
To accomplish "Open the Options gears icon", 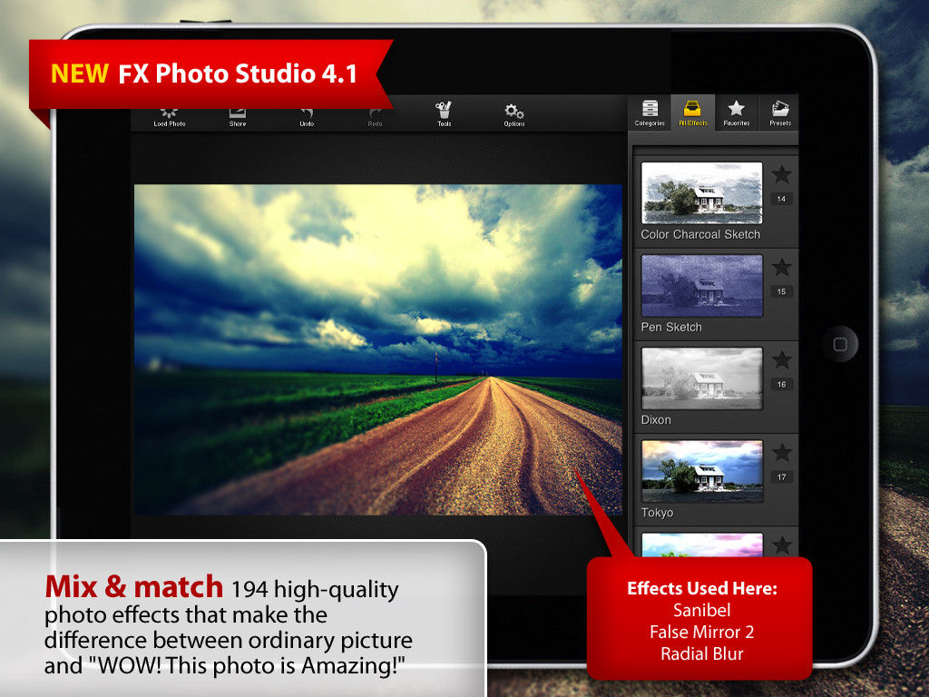I will [x=513, y=115].
